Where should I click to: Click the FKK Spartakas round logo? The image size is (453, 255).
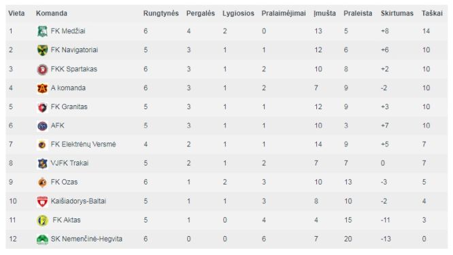click(x=42, y=69)
